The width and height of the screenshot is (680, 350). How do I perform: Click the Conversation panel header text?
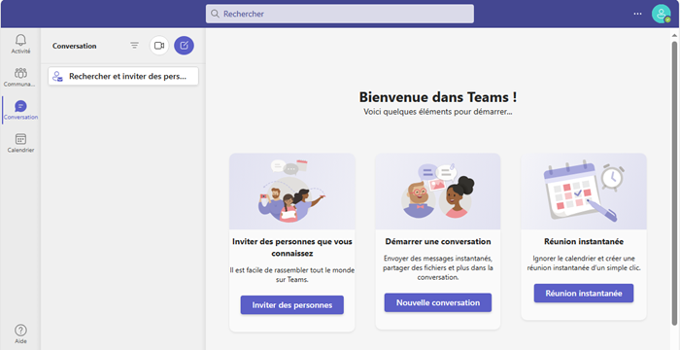[x=74, y=46]
